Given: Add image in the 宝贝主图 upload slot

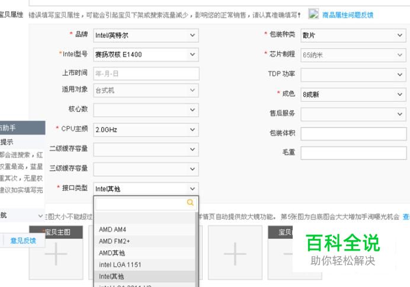Looking at the screenshot, I should pos(56,253).
